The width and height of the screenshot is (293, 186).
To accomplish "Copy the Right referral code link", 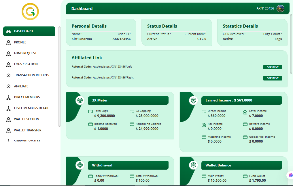I will point(272,78).
